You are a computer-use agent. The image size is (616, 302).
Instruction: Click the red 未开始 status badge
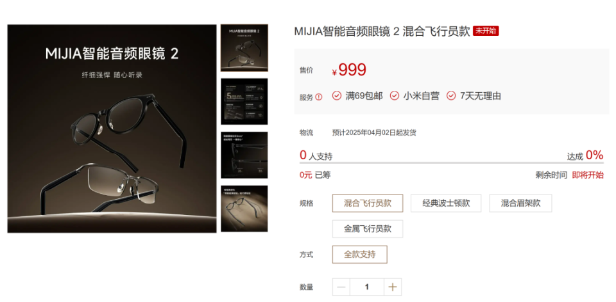click(x=486, y=31)
